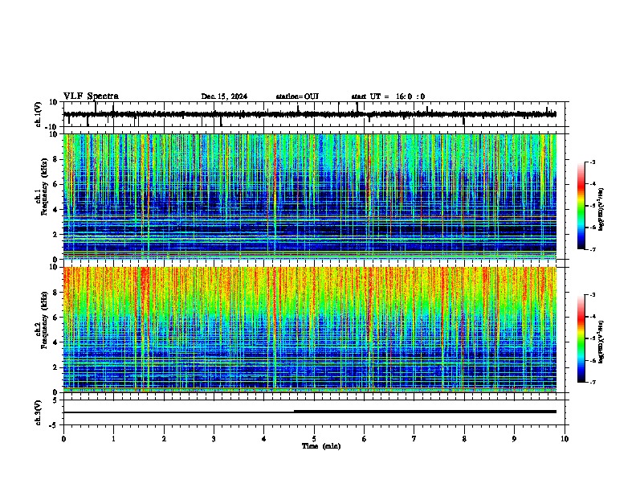Image resolution: width=636 pixels, height=492 pixels.
Task: Click the time axis tick label "3"
Action: point(214,439)
